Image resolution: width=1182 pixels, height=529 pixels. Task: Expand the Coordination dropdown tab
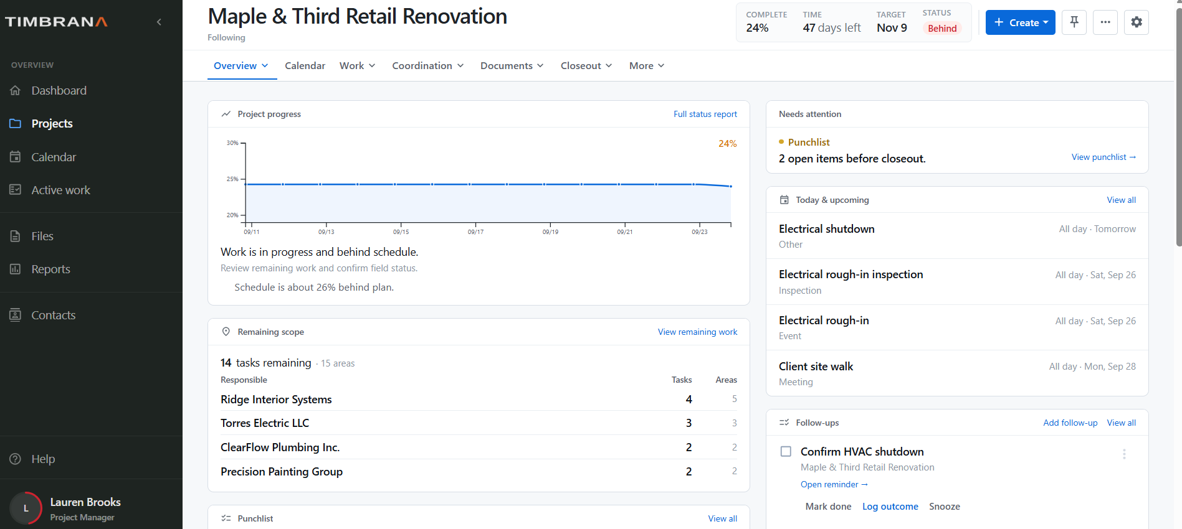click(x=428, y=65)
